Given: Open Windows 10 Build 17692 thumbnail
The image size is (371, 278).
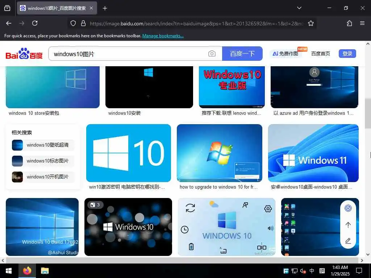Looking at the screenshot, I should click(x=42, y=227).
